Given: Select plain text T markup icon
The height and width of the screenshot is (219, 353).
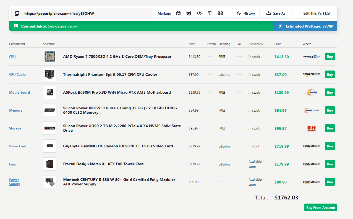Looking at the screenshot, I should [x=210, y=13].
